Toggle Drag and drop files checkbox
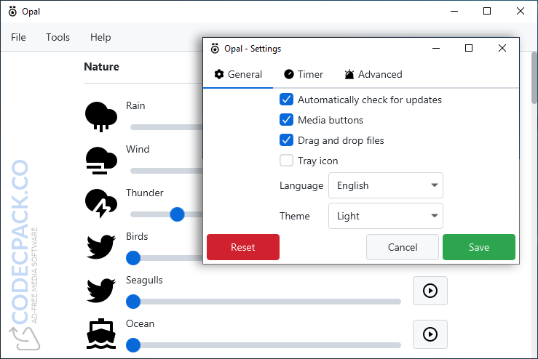 point(287,140)
